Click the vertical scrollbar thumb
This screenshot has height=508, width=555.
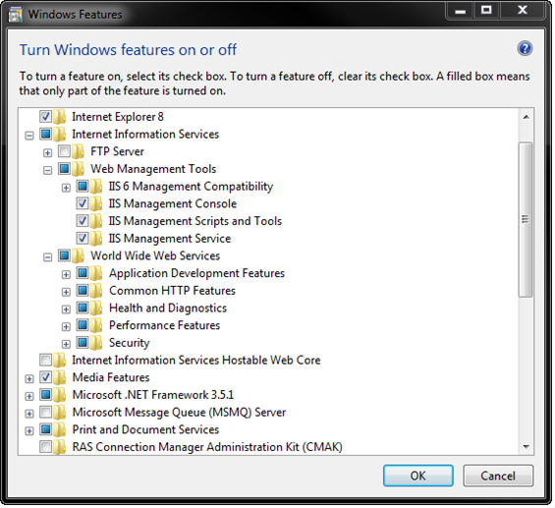tap(526, 219)
